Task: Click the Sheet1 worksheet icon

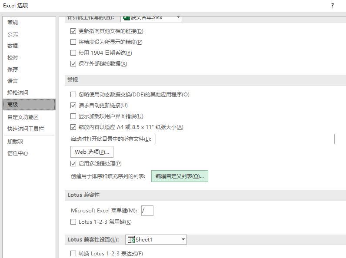Action: pyautogui.click(x=131, y=239)
